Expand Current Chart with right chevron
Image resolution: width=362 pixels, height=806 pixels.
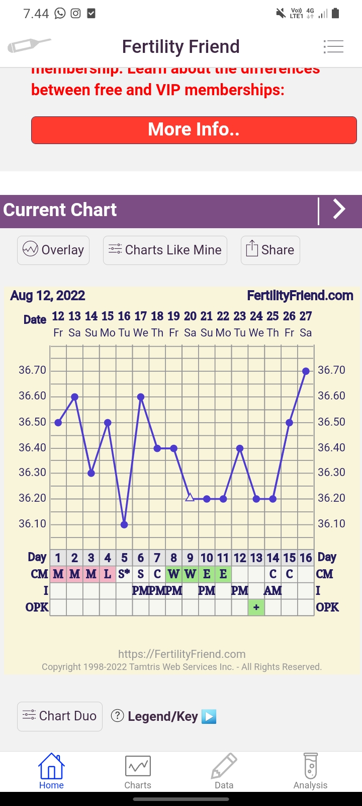point(339,210)
